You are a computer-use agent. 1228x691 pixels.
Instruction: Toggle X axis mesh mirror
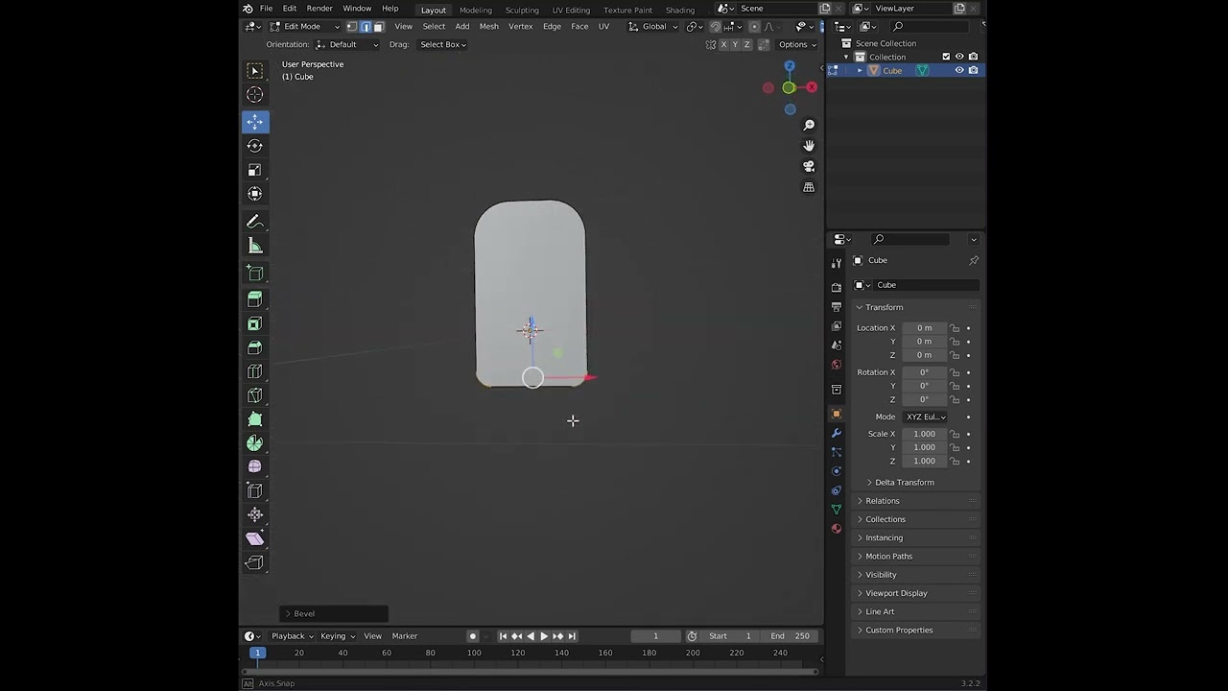(x=723, y=44)
